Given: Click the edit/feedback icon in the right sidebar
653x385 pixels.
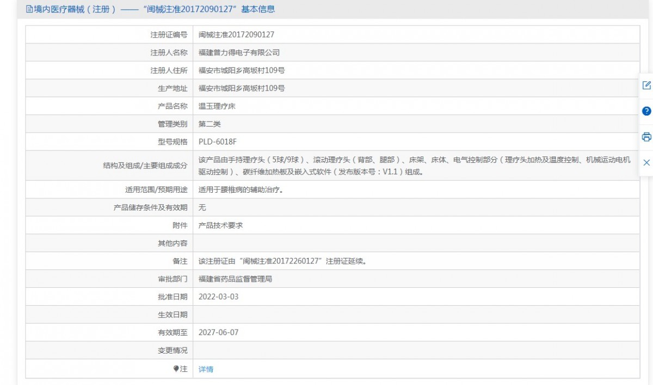Looking at the screenshot, I should (x=646, y=85).
